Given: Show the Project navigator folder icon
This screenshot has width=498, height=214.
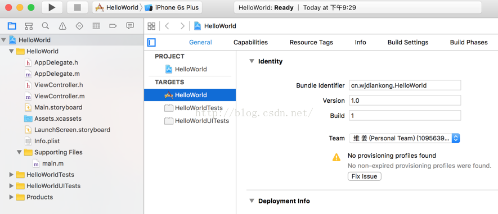Looking at the screenshot, I should point(12,26).
